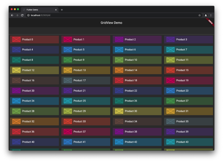This screenshot has width=223, height=162.
Task: Select the Product 26 label
Action: click(131, 101)
